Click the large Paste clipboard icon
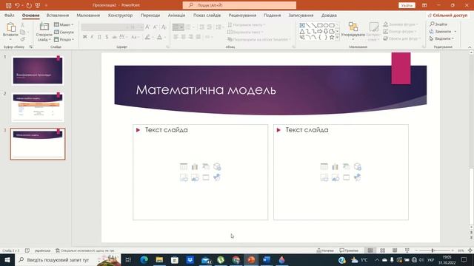Image resolution: width=474 pixels, height=266 pixels. [11, 27]
